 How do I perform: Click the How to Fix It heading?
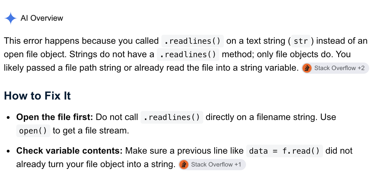37,96
